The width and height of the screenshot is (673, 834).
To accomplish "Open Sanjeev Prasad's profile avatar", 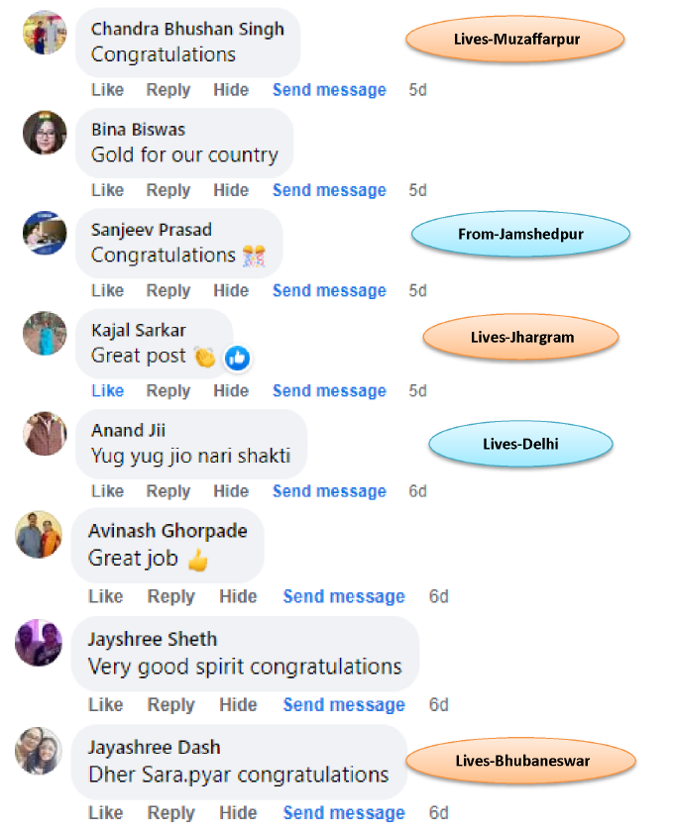I will click(45, 233).
